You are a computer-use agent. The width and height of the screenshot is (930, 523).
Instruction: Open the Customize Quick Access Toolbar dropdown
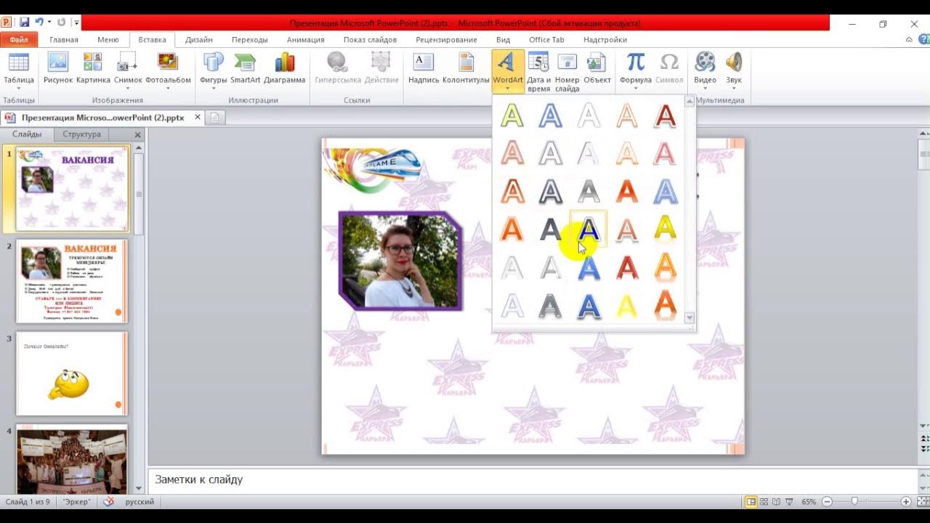76,23
